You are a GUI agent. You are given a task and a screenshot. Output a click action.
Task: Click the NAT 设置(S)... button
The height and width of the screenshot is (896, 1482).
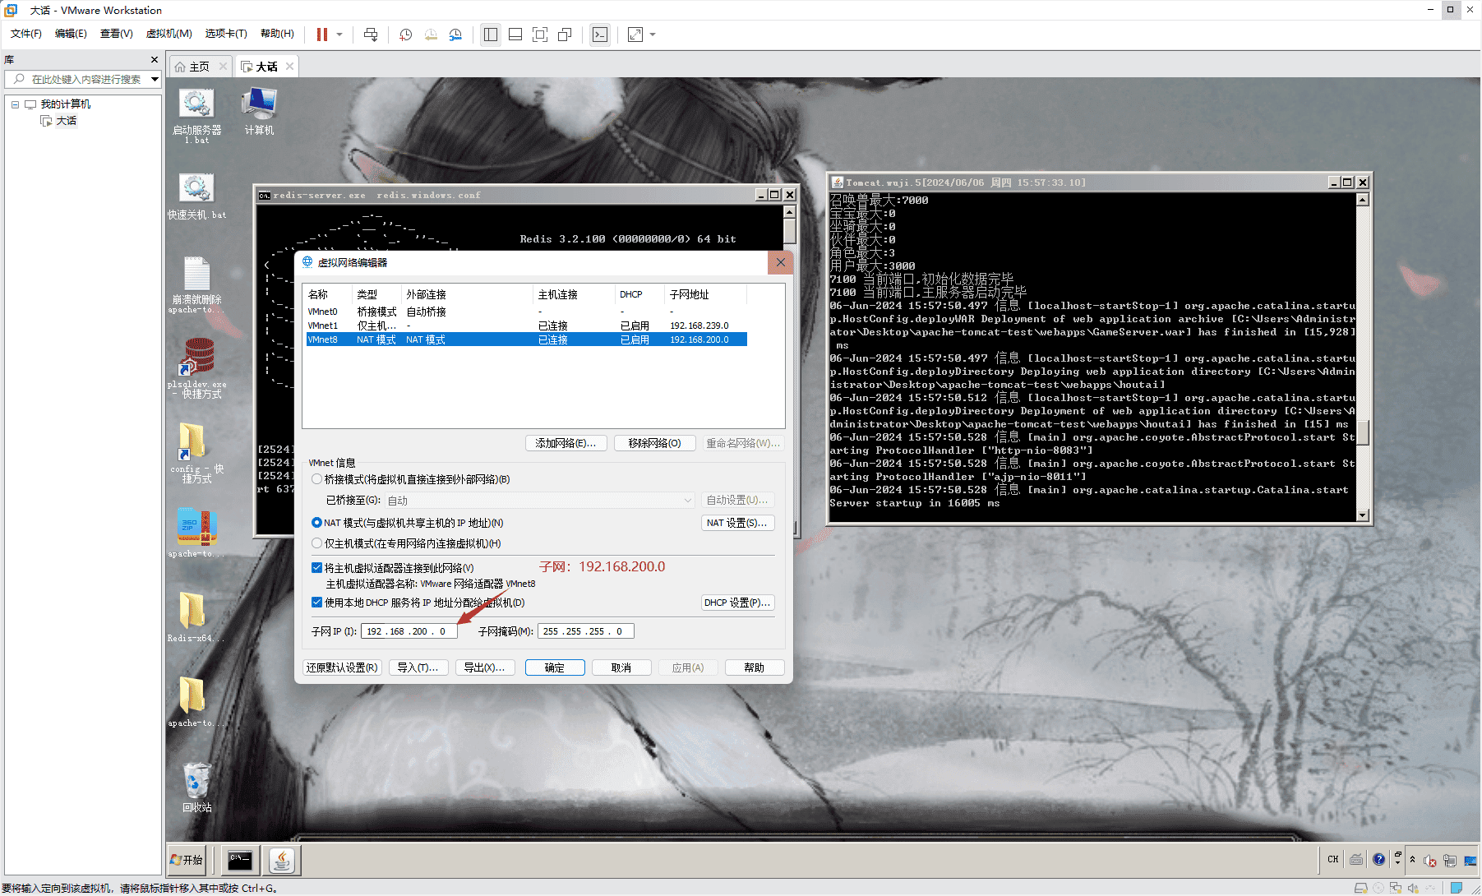point(736,523)
